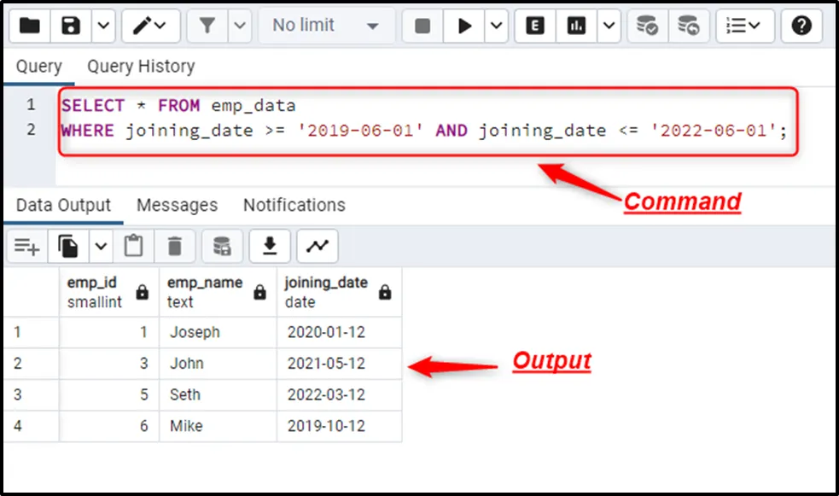Expand the No limit rows dropdown
The height and width of the screenshot is (496, 839).
point(326,26)
